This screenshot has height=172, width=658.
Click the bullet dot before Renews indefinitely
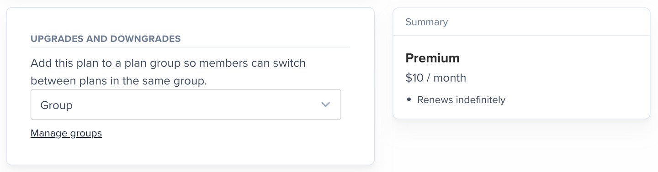point(409,99)
